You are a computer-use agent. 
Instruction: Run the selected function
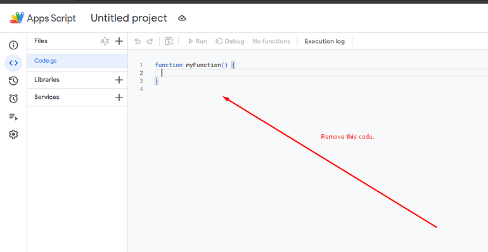(x=197, y=41)
